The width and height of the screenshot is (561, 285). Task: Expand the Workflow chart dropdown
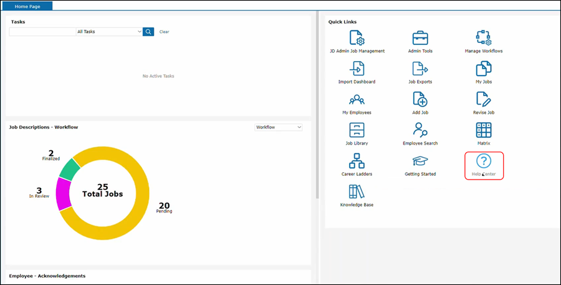point(279,127)
